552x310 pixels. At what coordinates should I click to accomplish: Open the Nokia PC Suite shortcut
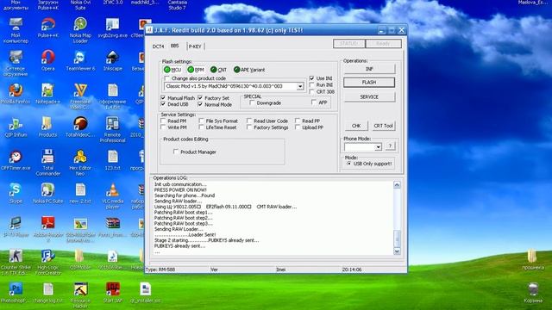48,189
